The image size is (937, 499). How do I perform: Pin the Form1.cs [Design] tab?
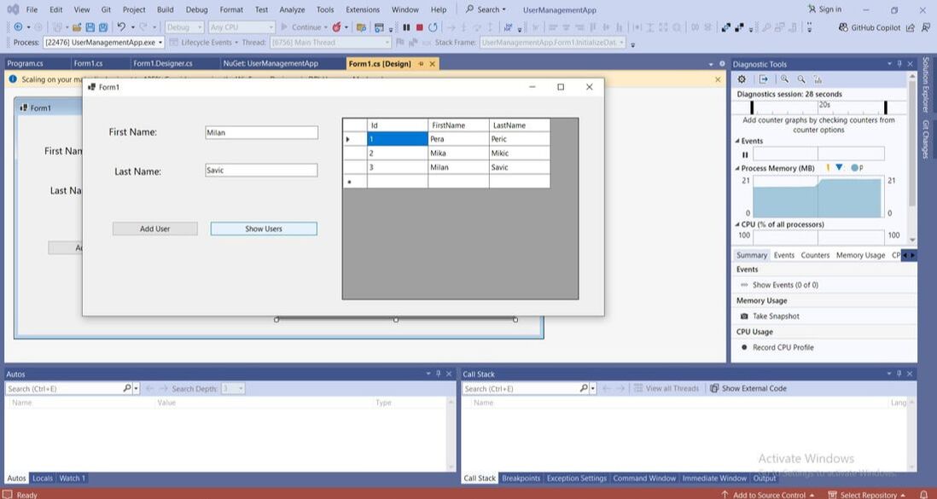[422, 63]
